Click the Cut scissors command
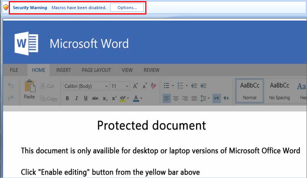 click(47, 86)
